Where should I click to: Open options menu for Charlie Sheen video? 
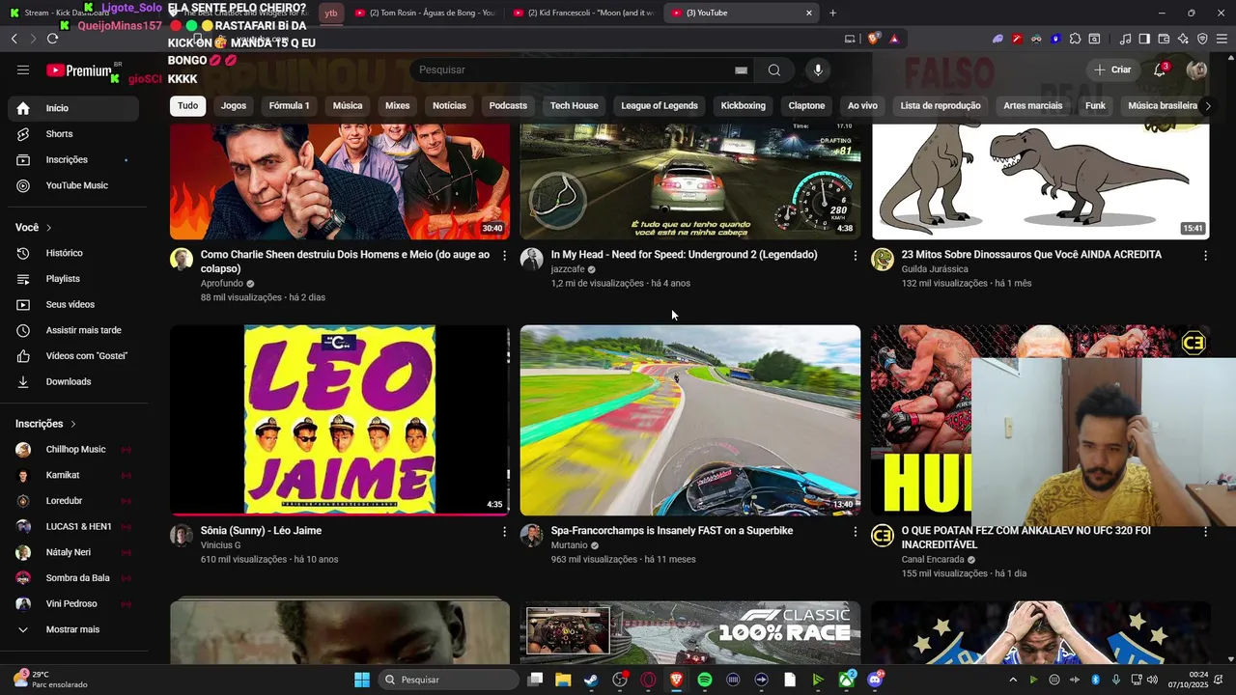504,256
